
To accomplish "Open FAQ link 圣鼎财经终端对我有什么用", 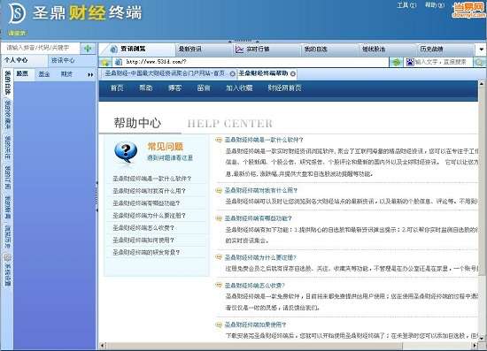I will 149,191.
